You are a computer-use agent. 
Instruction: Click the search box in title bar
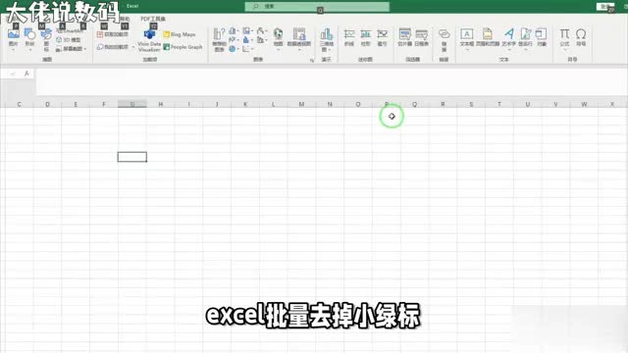coord(317,7)
